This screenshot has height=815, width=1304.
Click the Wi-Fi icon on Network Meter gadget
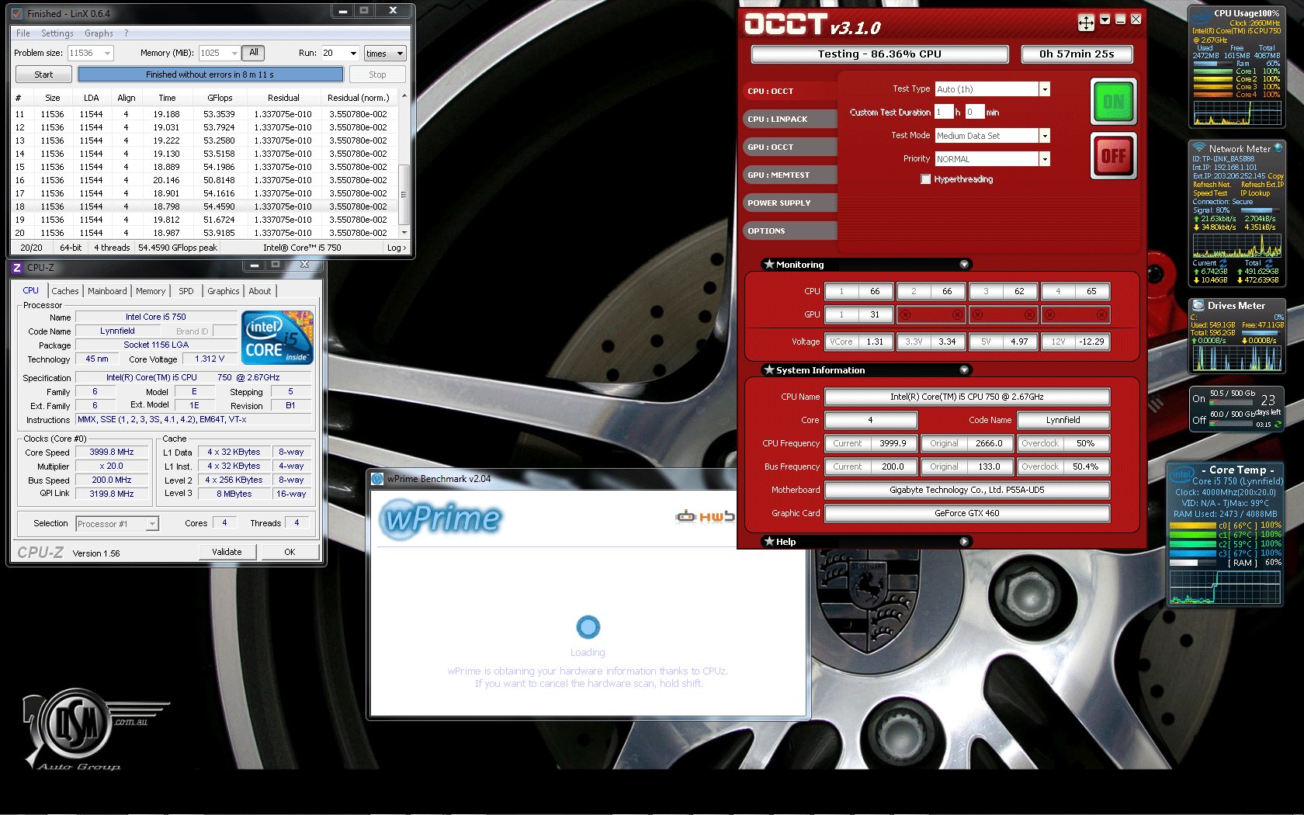1199,147
